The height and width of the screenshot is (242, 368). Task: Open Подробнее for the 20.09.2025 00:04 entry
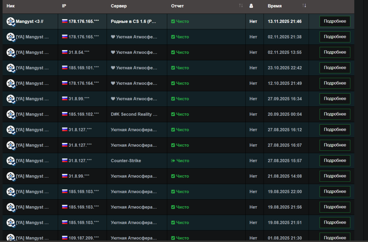point(335,114)
